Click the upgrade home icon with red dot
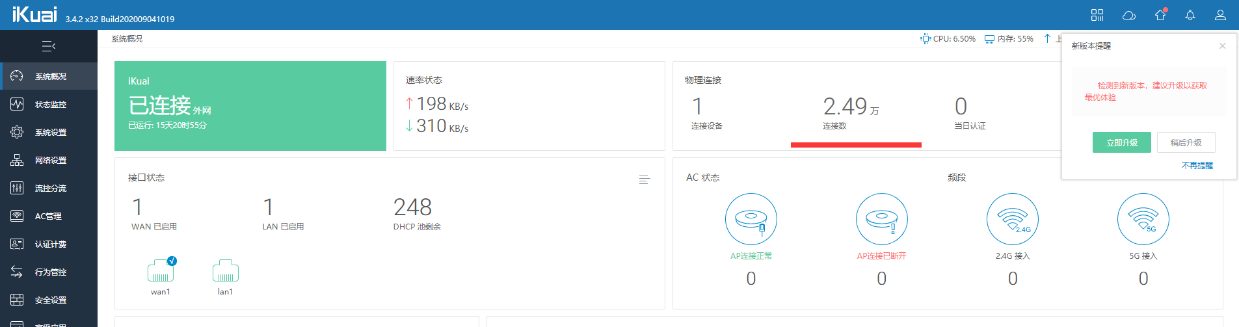Image resolution: width=1239 pixels, height=327 pixels. tap(1161, 14)
